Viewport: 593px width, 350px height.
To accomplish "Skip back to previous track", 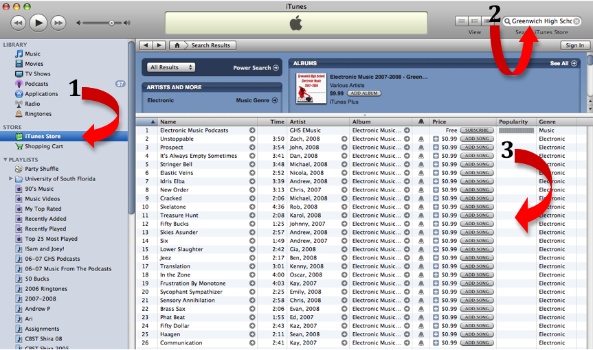I will (18, 23).
